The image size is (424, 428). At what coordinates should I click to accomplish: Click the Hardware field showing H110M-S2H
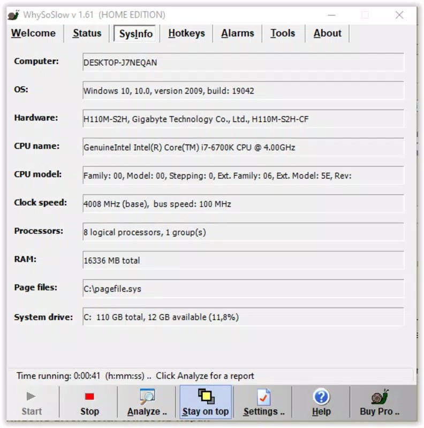coord(243,119)
